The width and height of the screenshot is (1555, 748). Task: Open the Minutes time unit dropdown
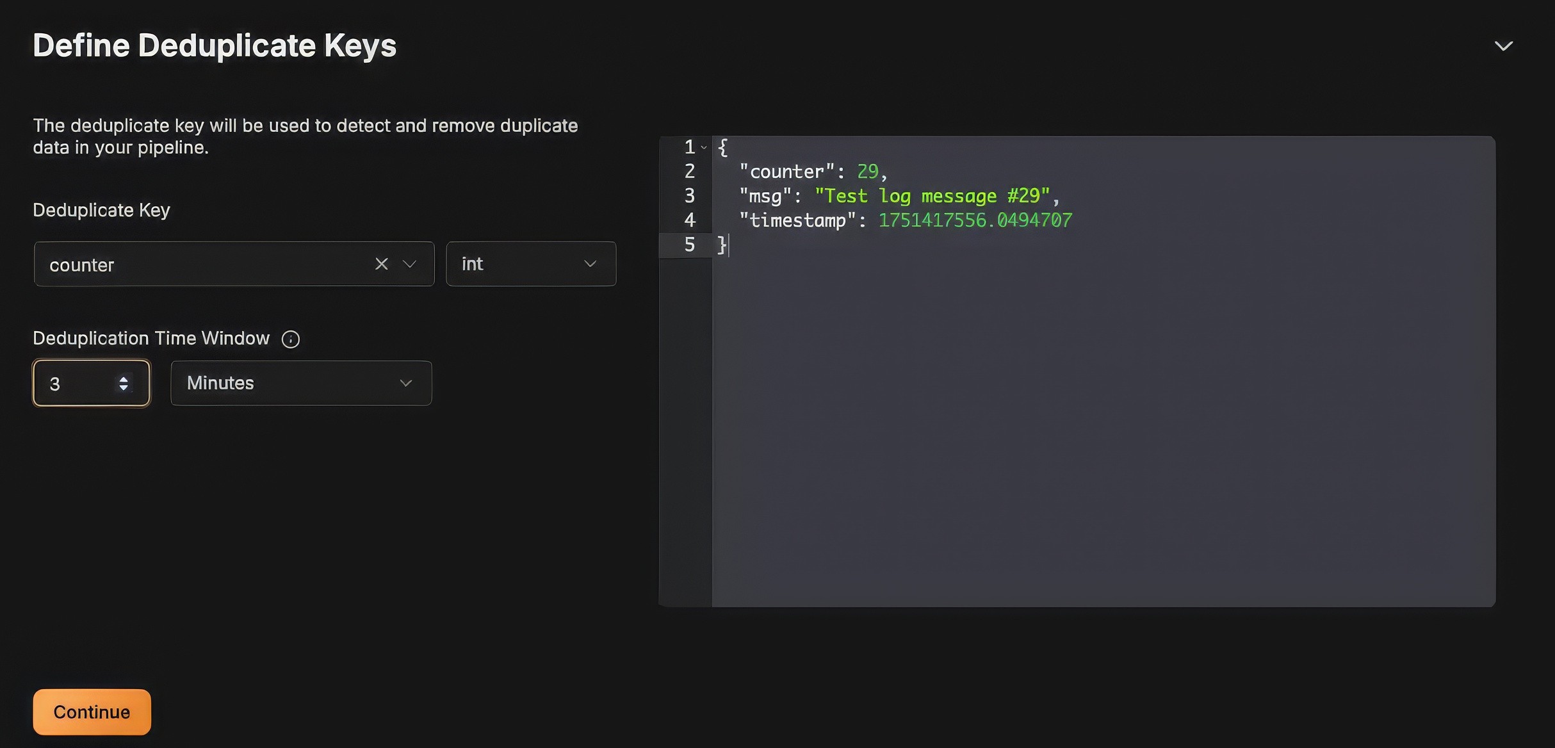[x=301, y=383]
